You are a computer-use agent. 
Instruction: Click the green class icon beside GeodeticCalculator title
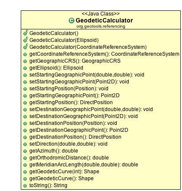pos(71,21)
